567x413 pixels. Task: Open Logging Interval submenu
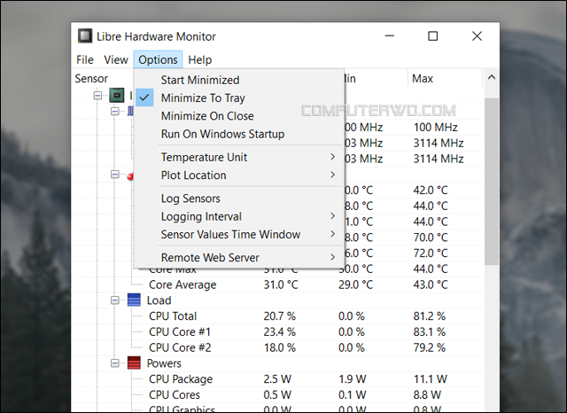238,216
